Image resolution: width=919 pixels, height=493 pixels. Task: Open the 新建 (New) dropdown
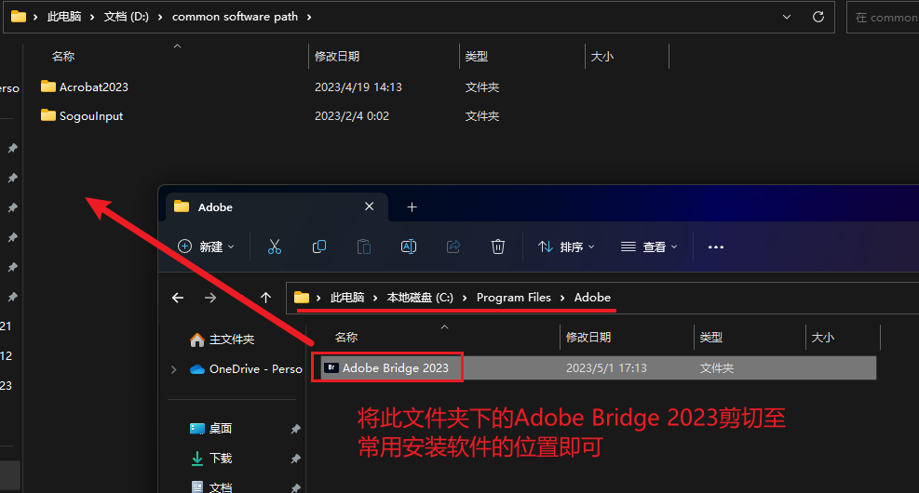coord(206,246)
